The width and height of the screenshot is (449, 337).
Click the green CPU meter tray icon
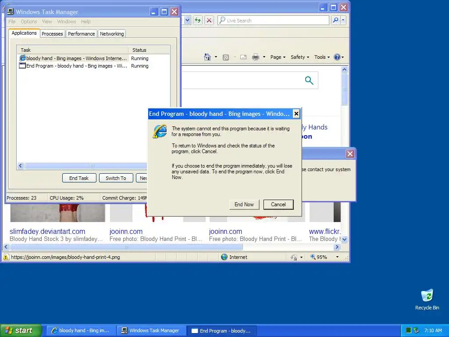coord(409,330)
